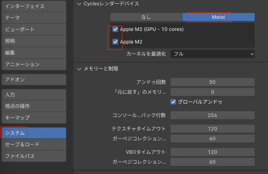Viewport: 268px width, 174px height.
Task: Open the インターフェイス preferences section
Action: (33, 6)
